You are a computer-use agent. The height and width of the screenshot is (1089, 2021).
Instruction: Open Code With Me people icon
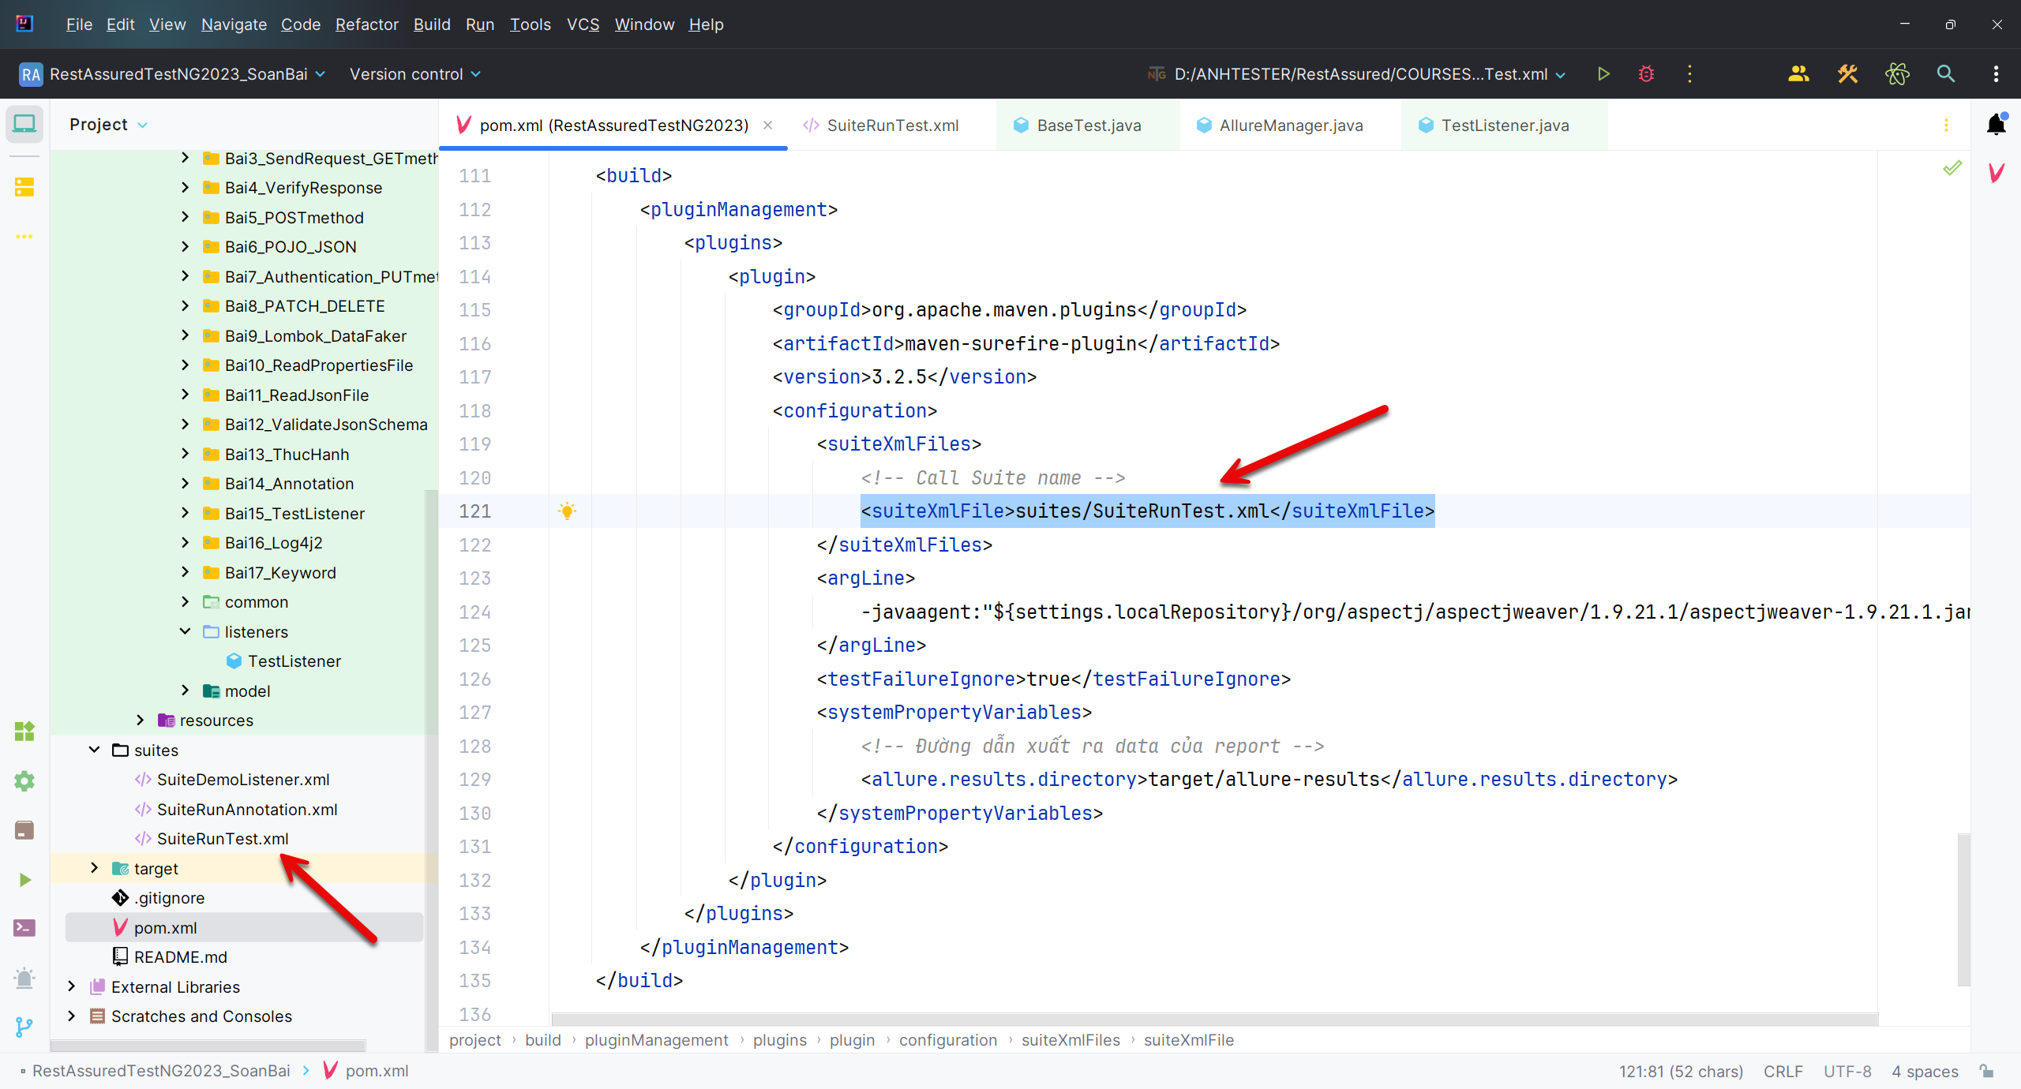1798,74
